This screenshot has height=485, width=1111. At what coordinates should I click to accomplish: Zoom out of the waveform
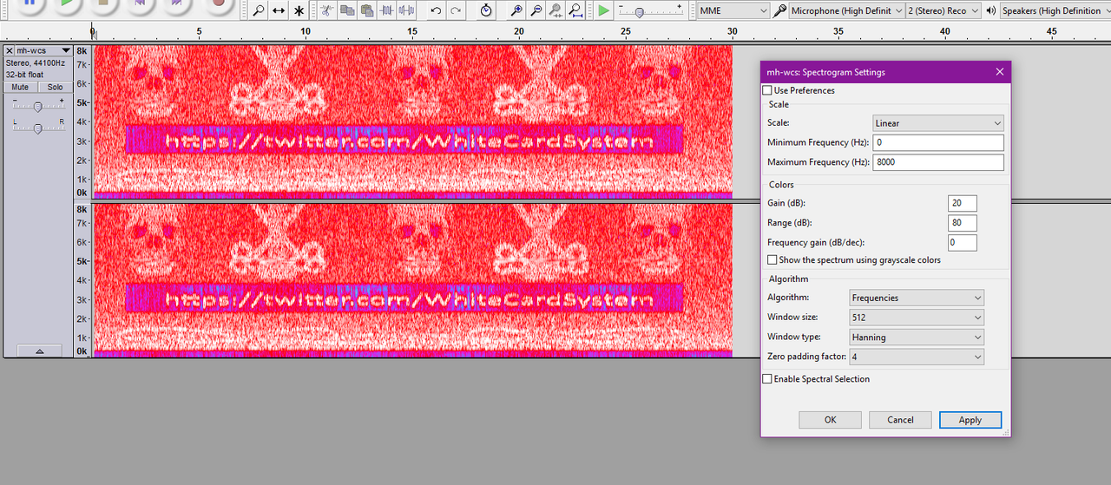pyautogui.click(x=536, y=10)
